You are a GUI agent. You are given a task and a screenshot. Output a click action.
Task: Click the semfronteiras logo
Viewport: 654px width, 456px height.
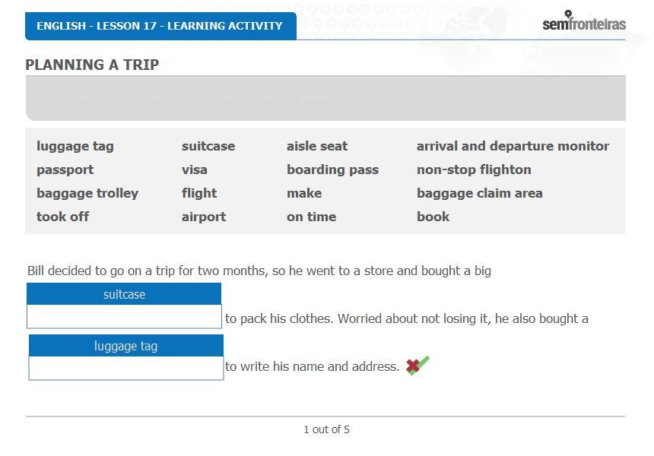[x=584, y=21]
